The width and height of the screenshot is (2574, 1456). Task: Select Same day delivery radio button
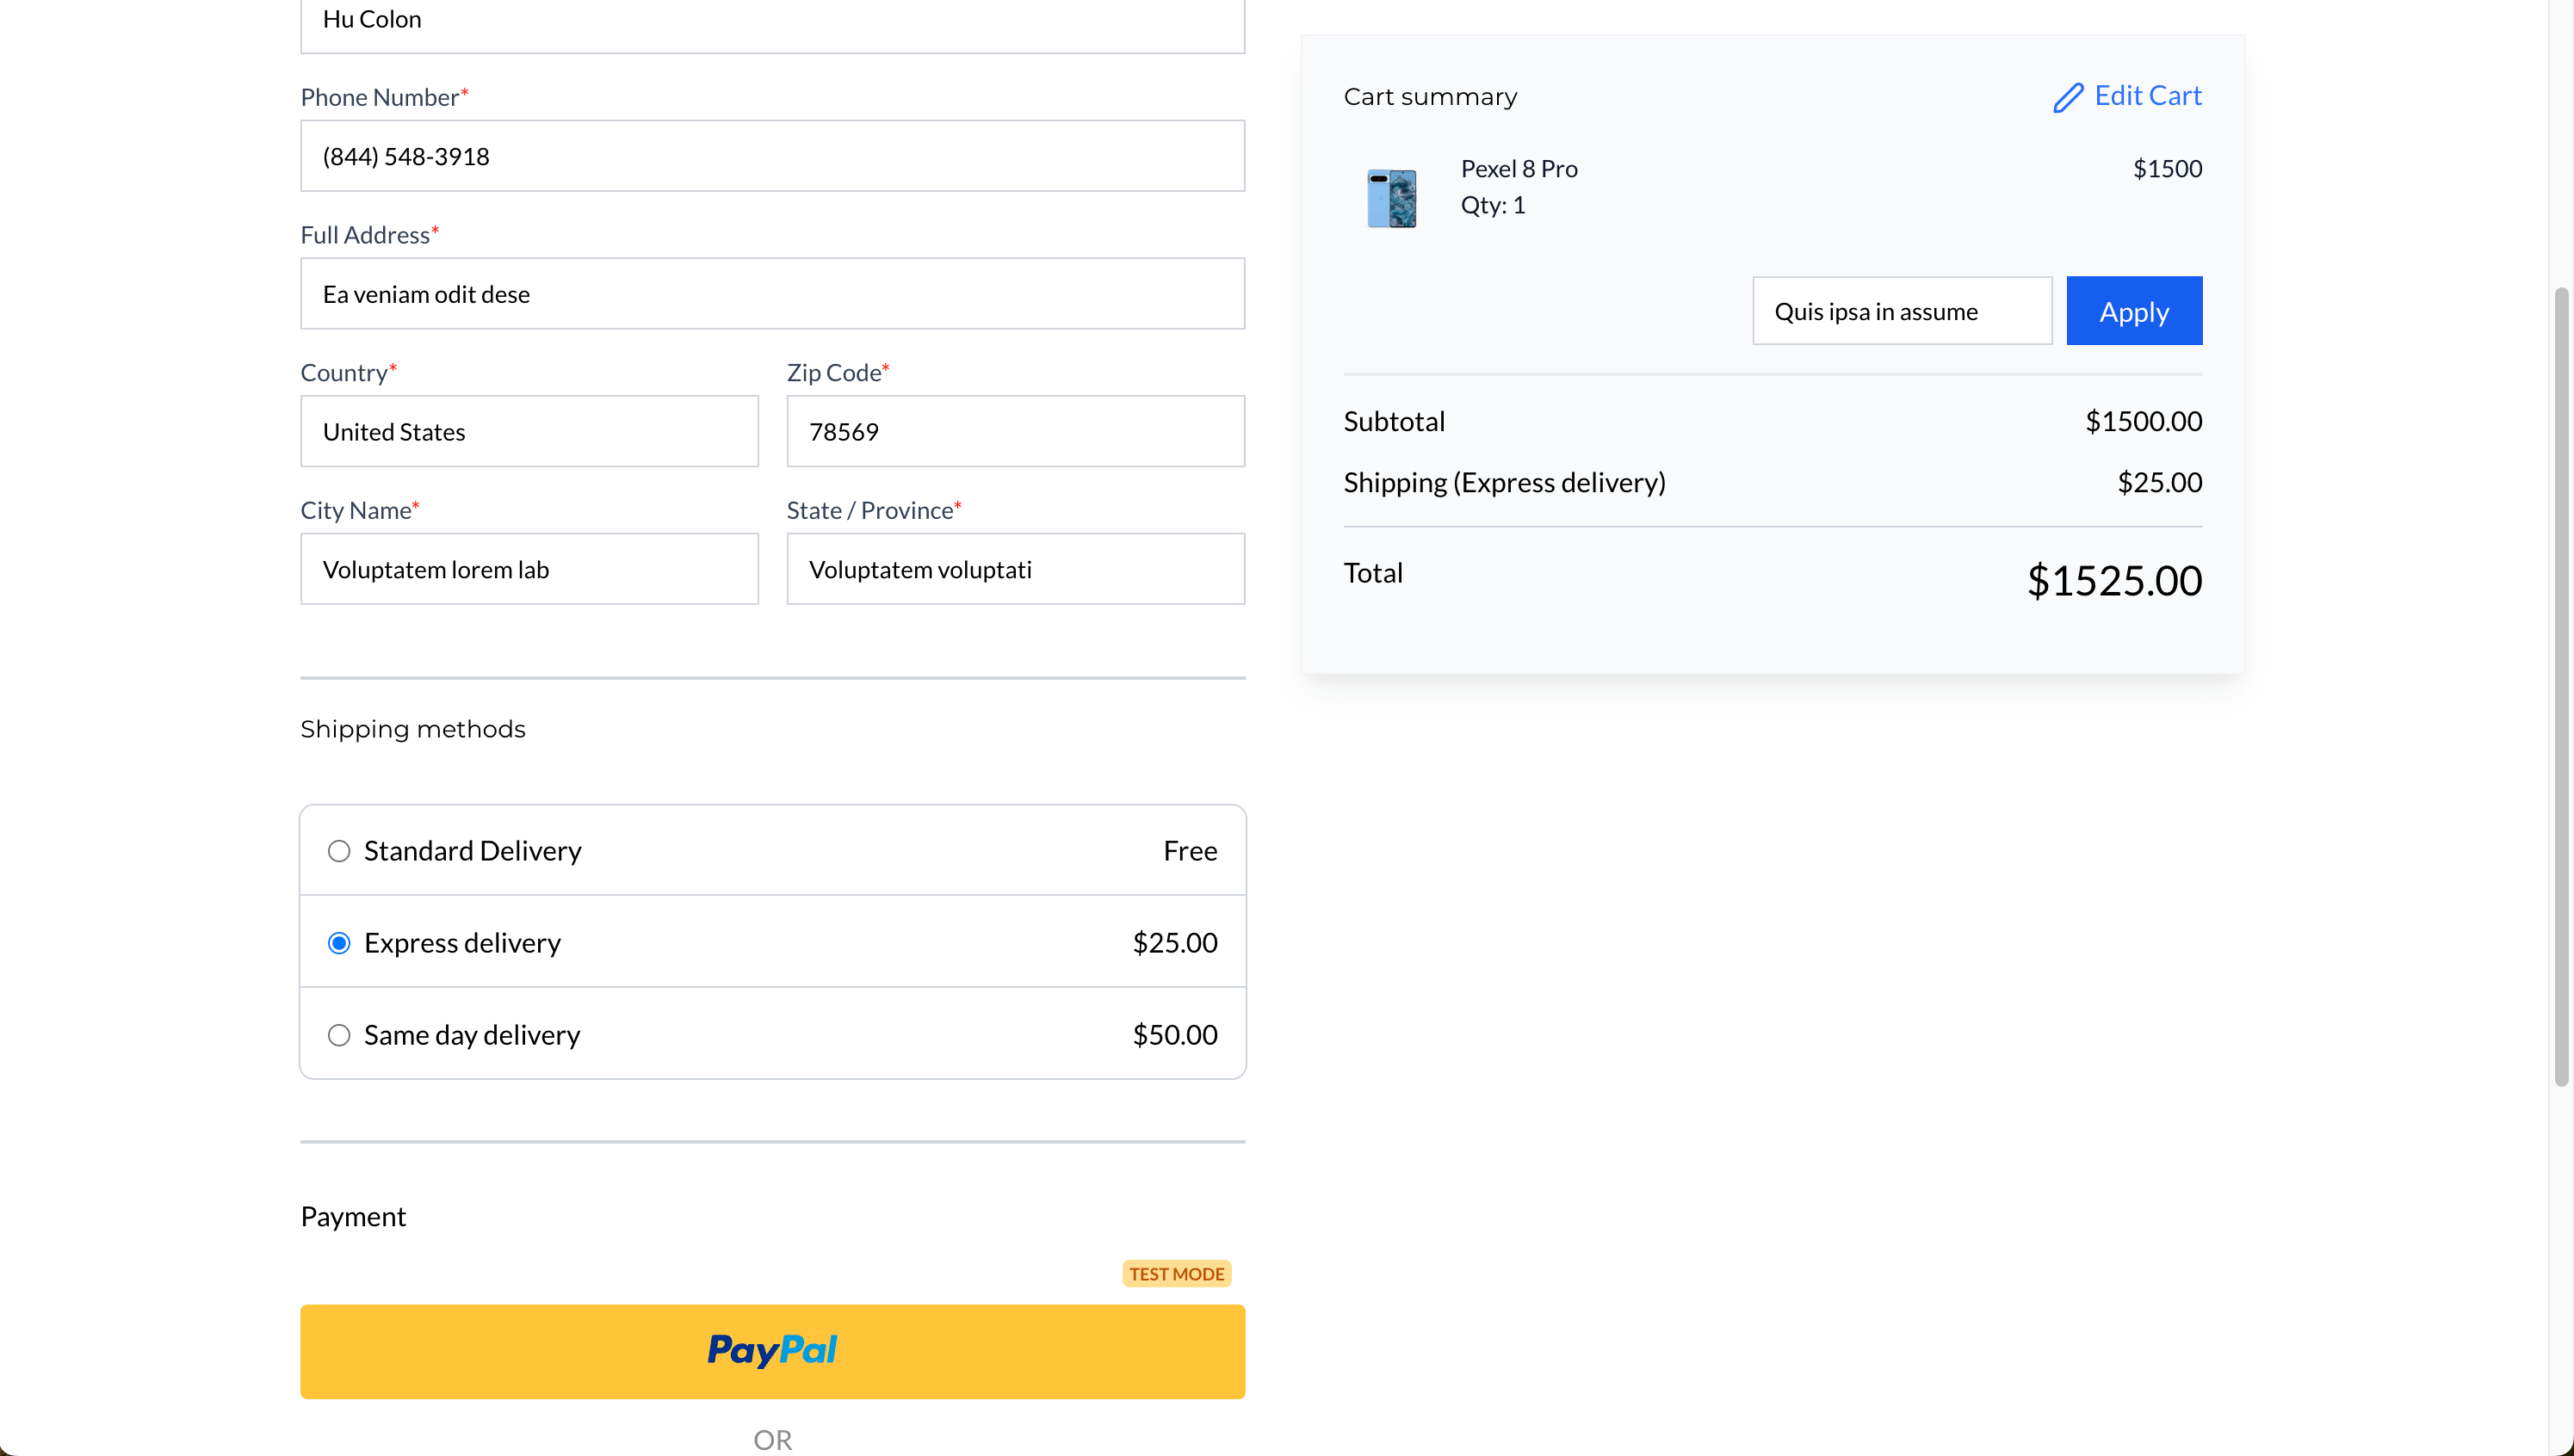point(339,1035)
